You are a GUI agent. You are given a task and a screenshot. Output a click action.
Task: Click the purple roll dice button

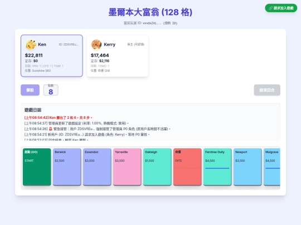(x=30, y=90)
